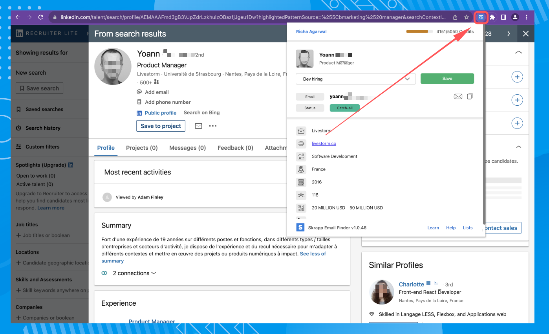
Task: Click Open to work (0) spotlight
Action: [36, 176]
